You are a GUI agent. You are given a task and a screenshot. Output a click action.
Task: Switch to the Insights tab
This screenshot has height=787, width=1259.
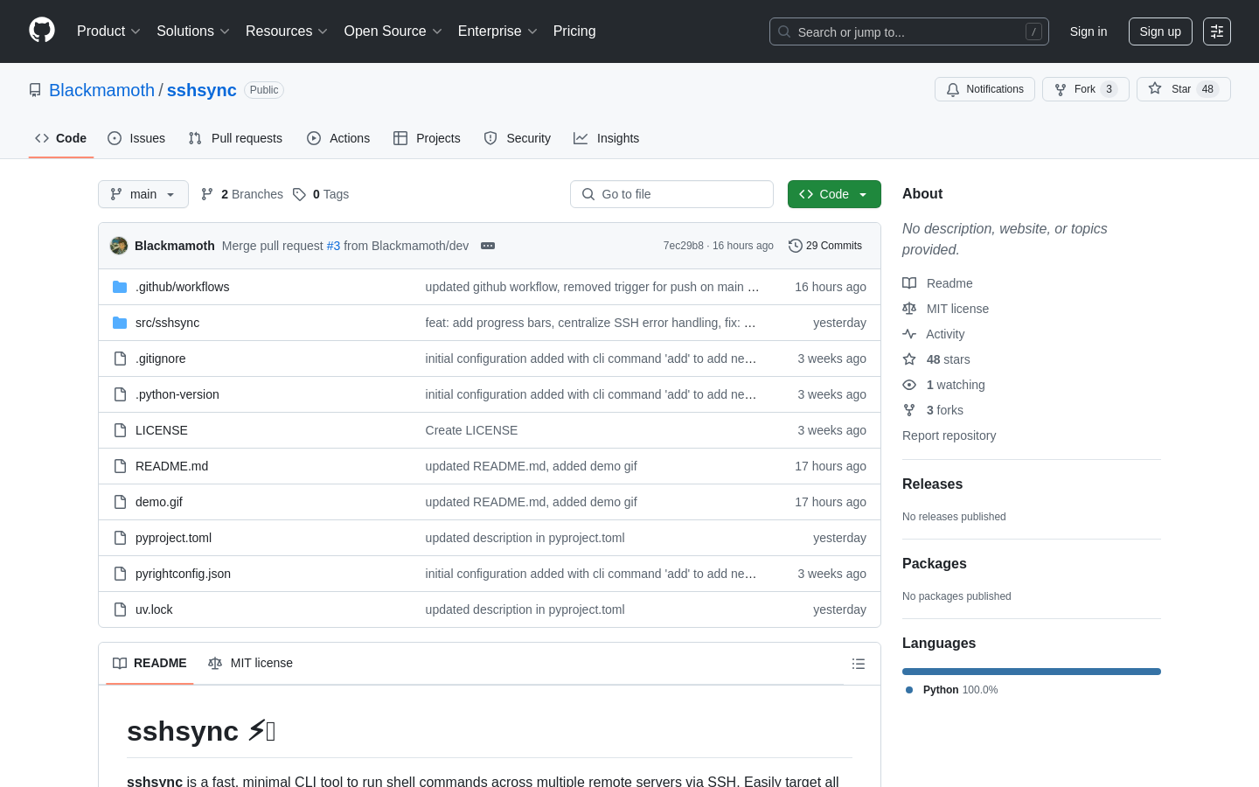click(x=607, y=138)
